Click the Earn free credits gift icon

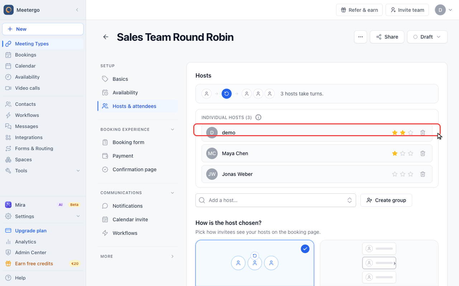(8, 263)
